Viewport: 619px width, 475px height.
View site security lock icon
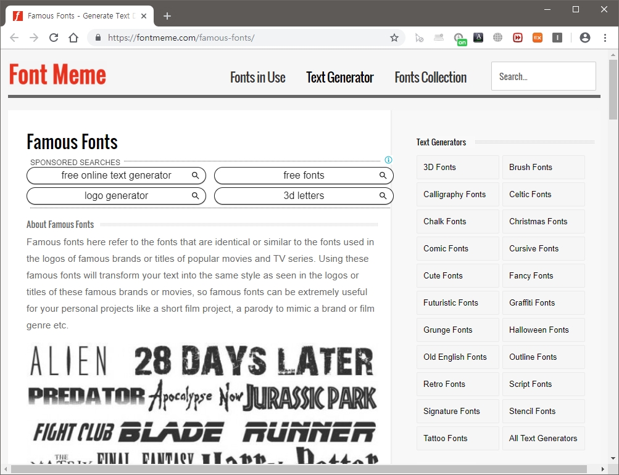click(x=98, y=38)
